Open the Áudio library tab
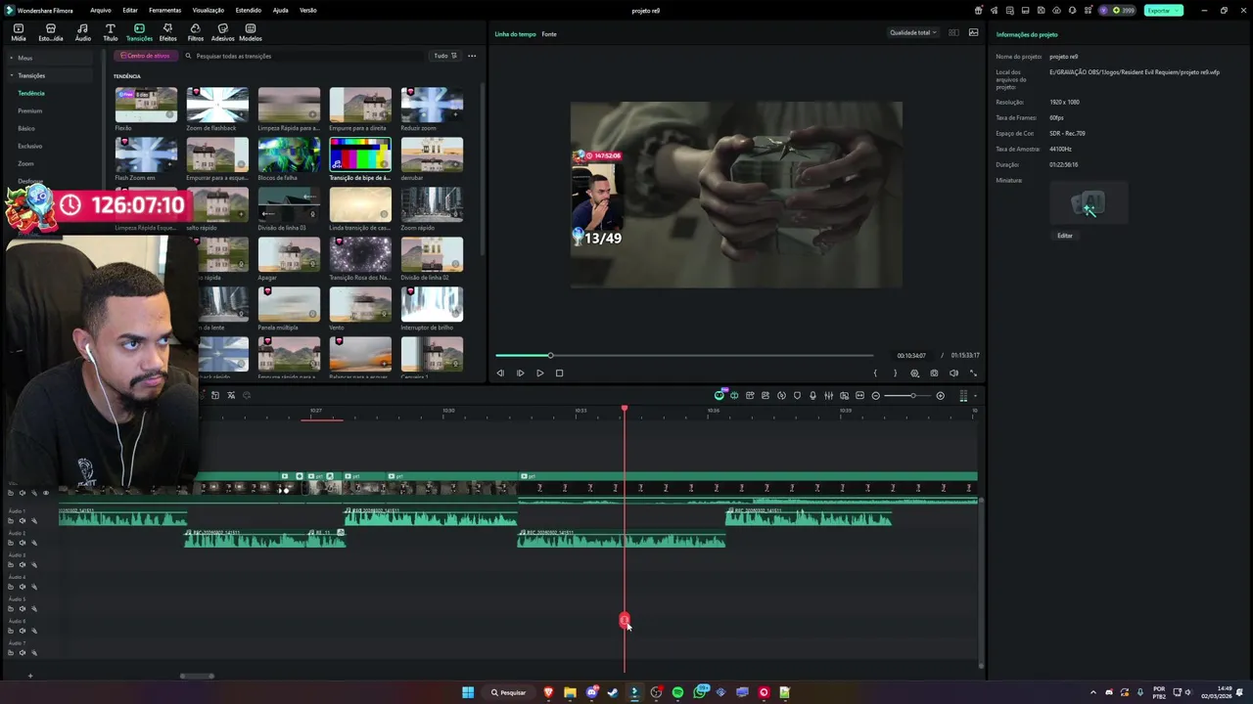 click(83, 32)
